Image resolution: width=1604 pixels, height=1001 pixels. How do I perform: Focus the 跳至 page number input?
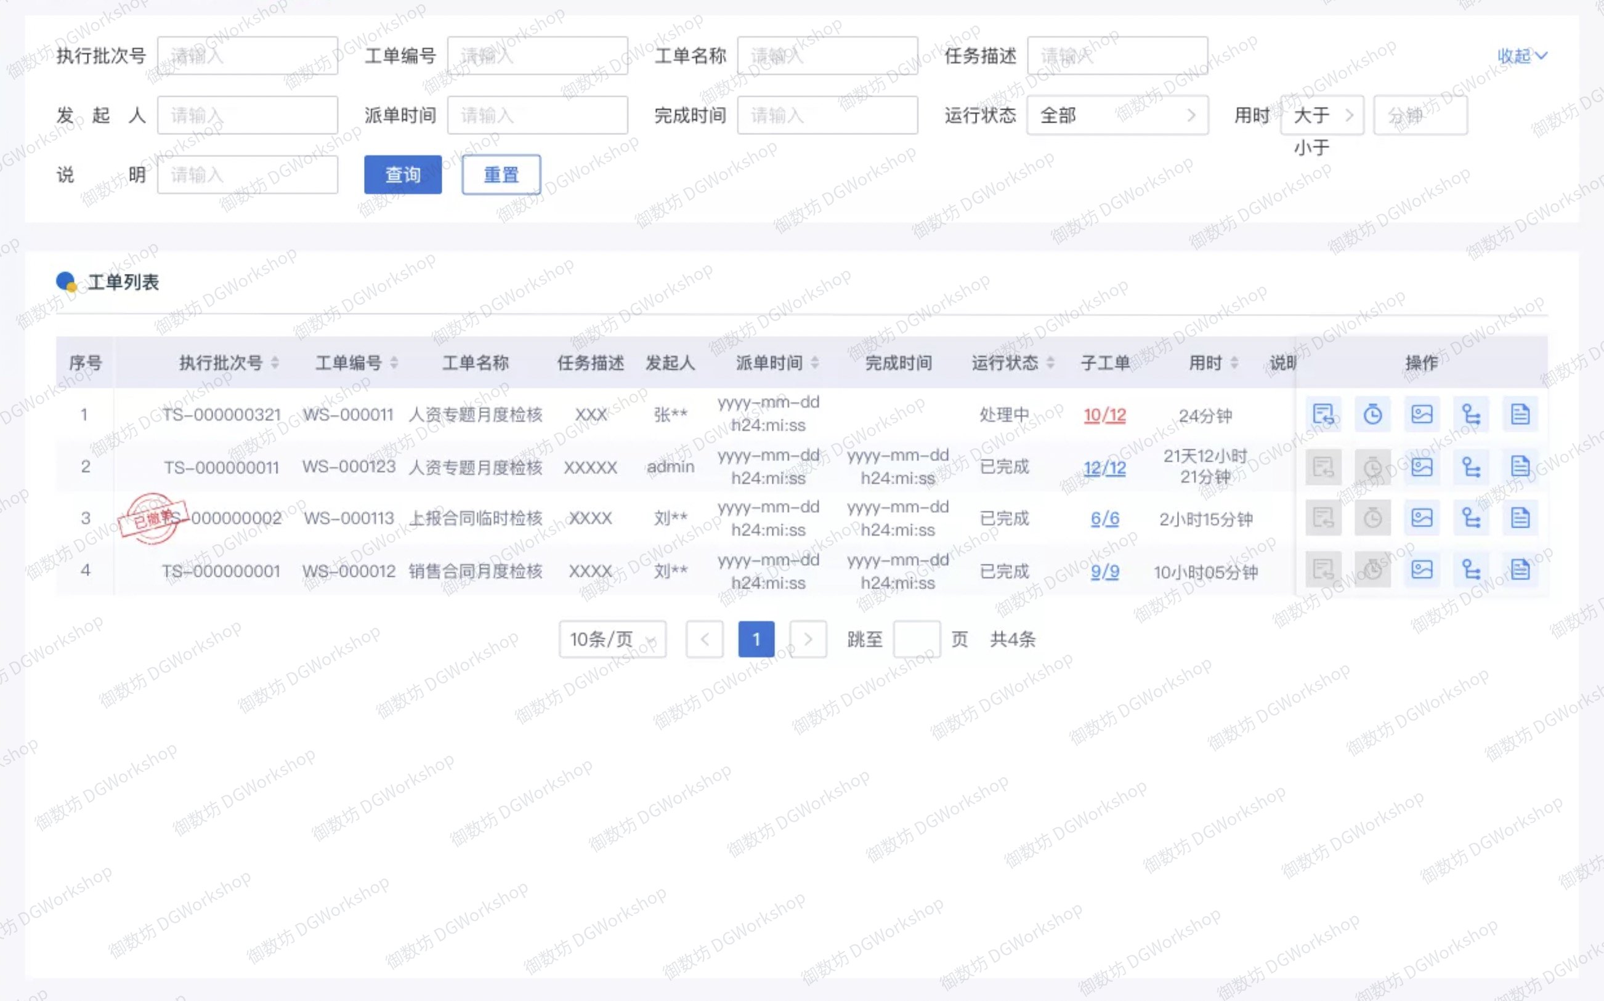click(917, 639)
